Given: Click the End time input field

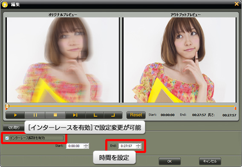Looking at the screenshot, I should click(x=127, y=146).
